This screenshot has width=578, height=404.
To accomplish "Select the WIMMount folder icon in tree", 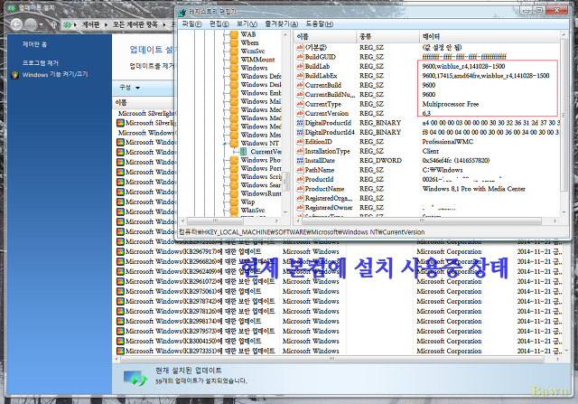I will (234, 60).
